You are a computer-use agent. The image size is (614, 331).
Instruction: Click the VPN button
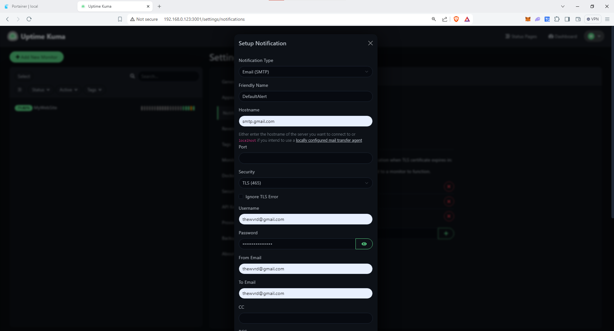(593, 19)
